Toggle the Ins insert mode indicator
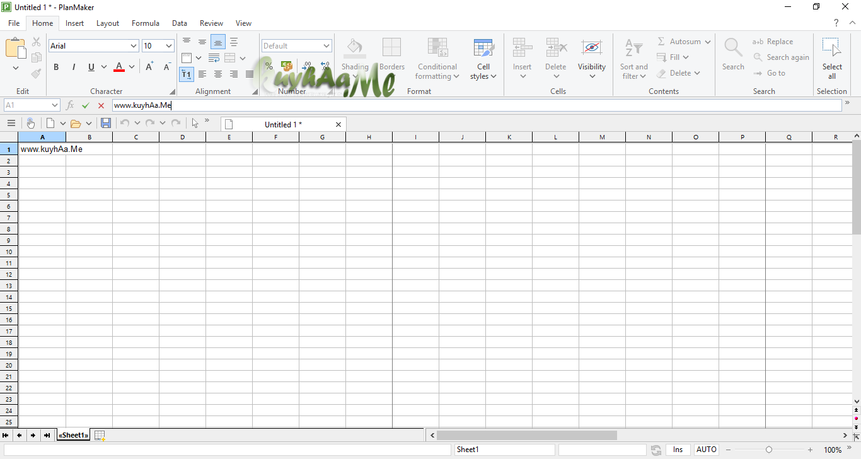Screen dimensions: 861x459 tap(678, 450)
